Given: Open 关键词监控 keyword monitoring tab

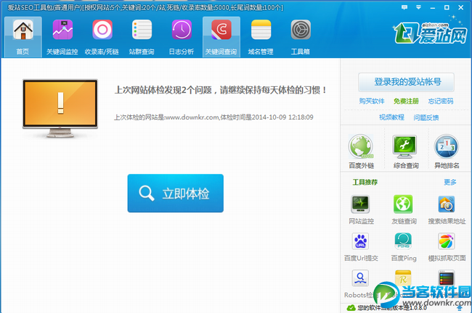Looking at the screenshot, I should click(62, 37).
